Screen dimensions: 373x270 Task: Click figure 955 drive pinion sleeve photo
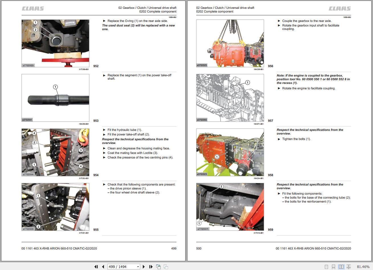[x=55, y=207]
